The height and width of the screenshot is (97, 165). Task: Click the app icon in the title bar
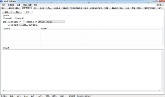1,1
